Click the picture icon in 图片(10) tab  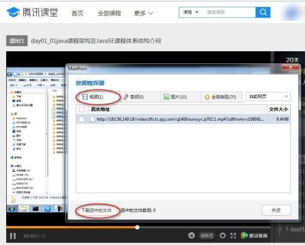point(167,97)
